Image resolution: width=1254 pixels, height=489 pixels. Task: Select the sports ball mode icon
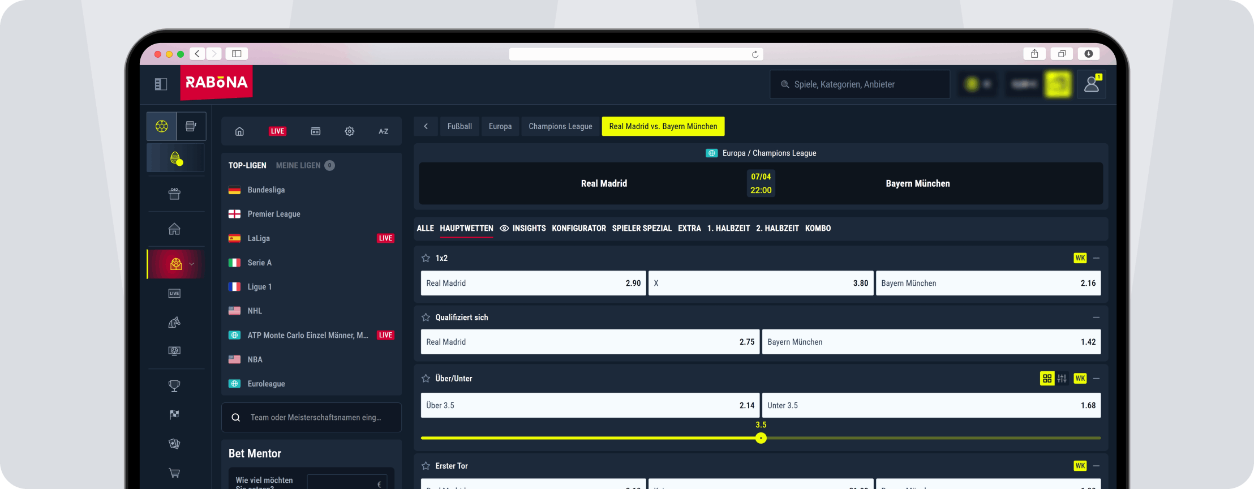(x=162, y=126)
